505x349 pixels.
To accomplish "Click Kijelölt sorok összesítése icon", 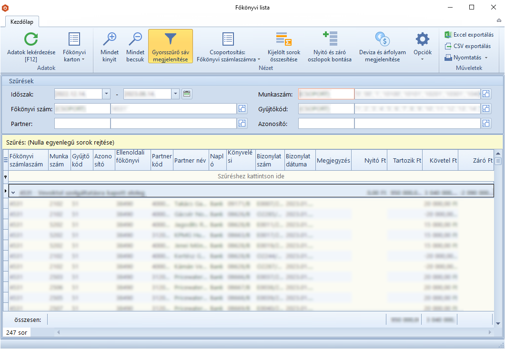I will 283,39.
